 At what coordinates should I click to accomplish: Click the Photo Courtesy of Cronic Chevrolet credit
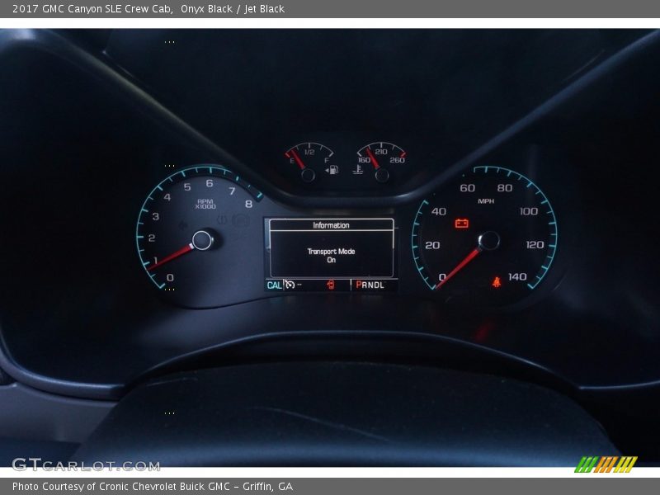click(x=153, y=487)
